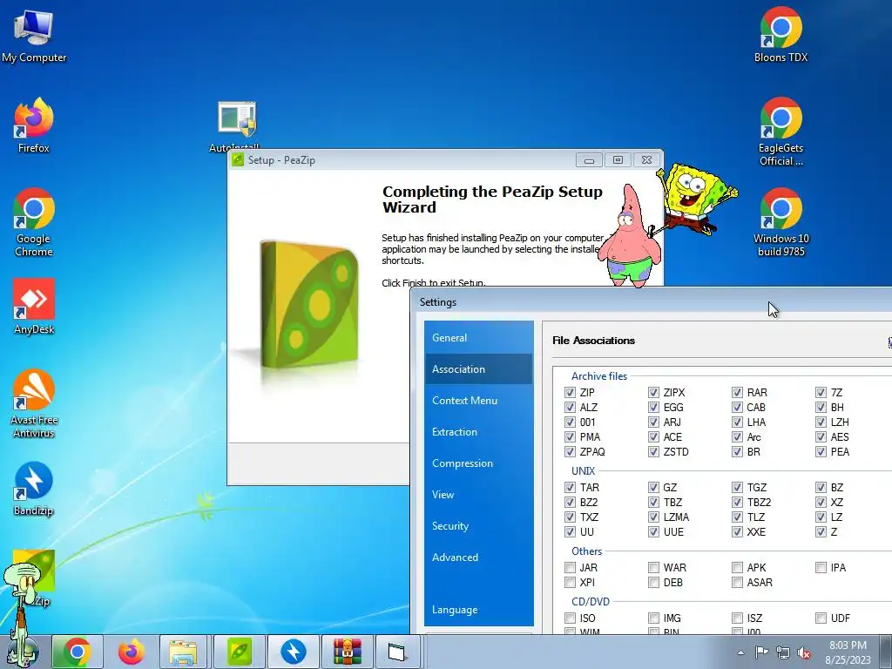Viewport: 892px width, 669px height.
Task: Click PeaZip Setup title bar icon
Action: [x=238, y=160]
